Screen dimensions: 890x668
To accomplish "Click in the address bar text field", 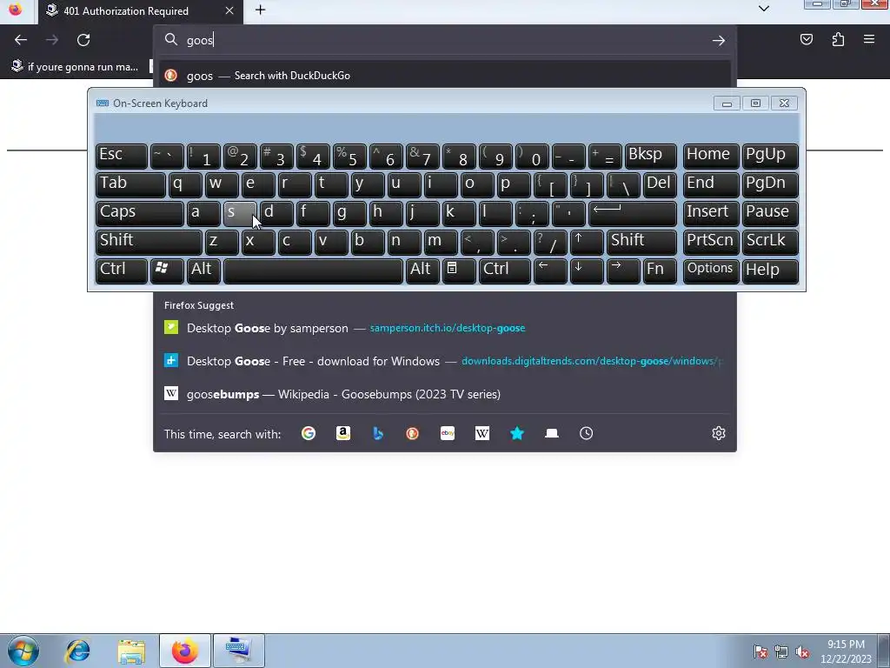I will [x=445, y=40].
